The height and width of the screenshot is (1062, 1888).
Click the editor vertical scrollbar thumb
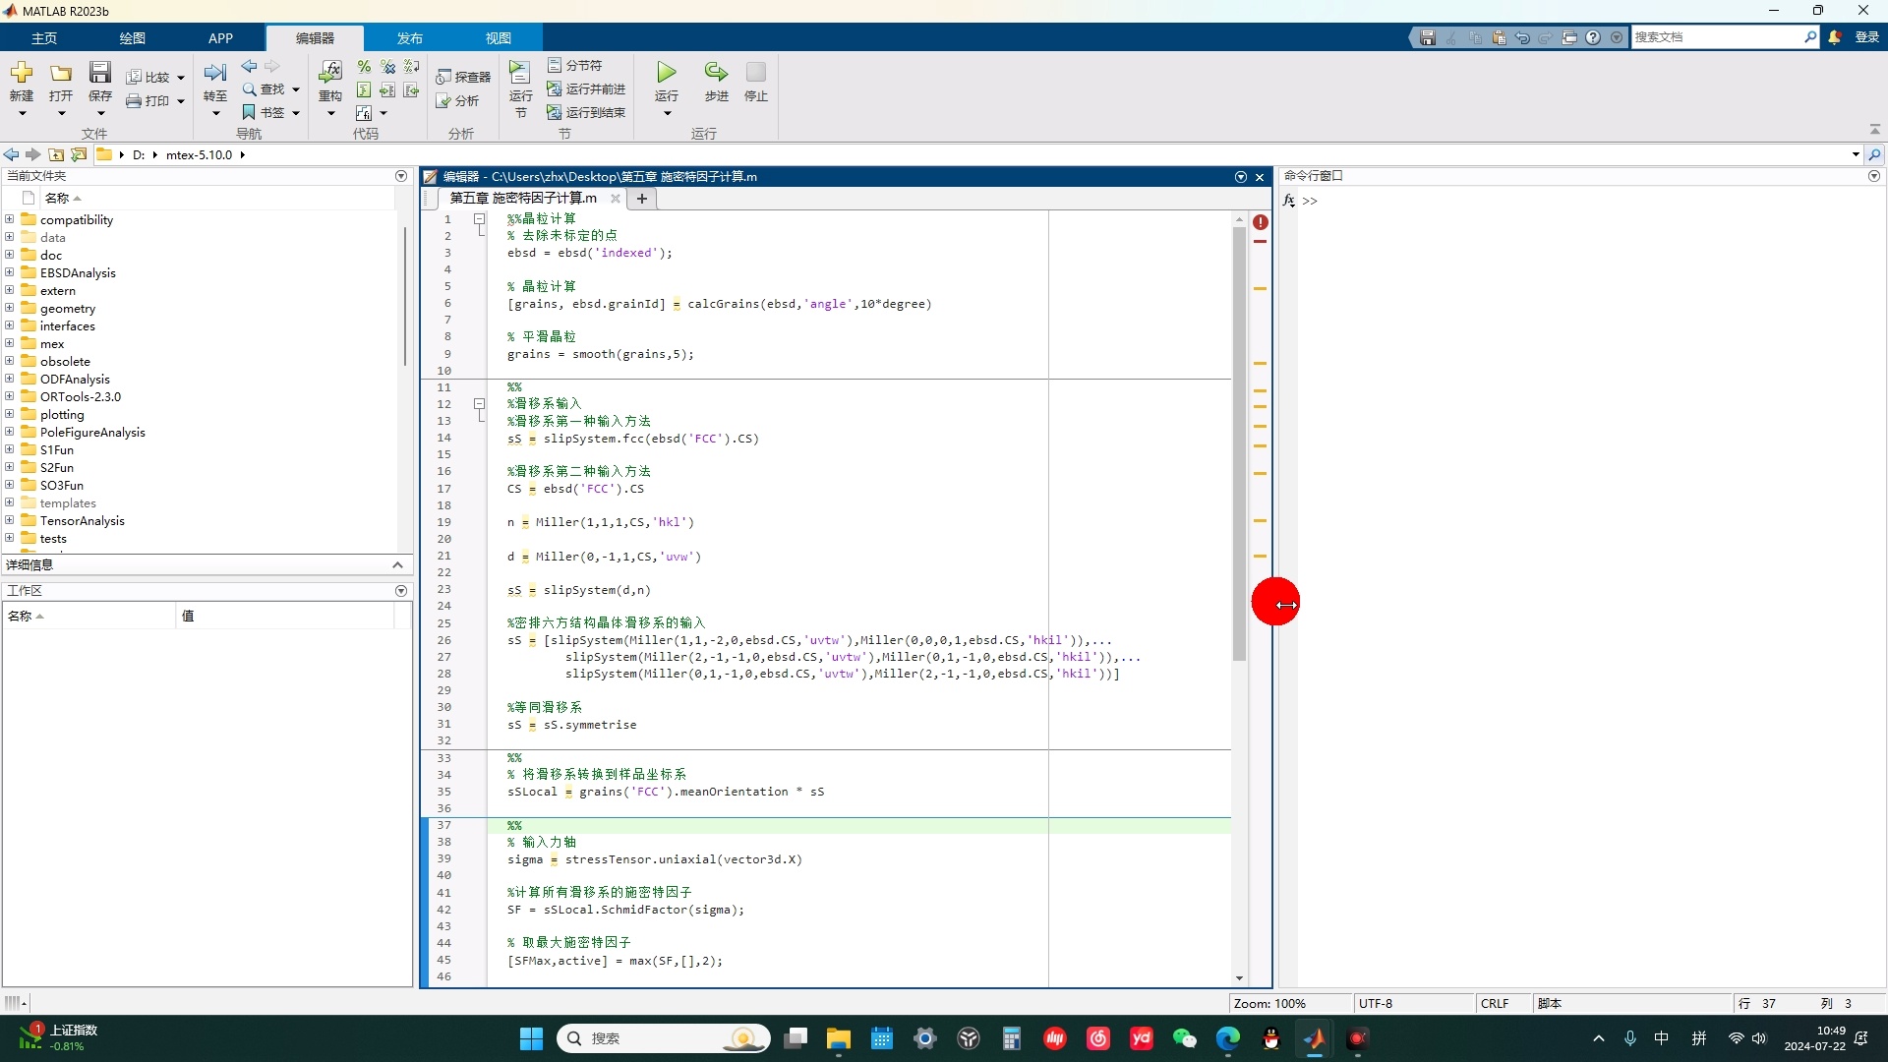[1239, 442]
